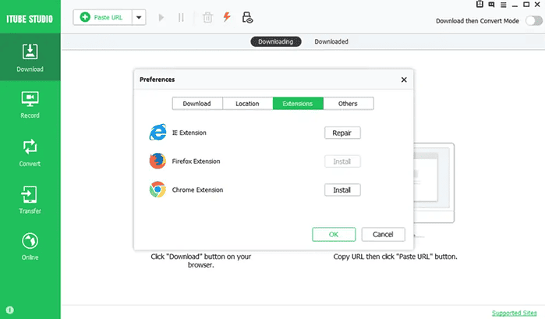Click the Preferences dialog title
Viewport: 545px width, 319px height.
pyautogui.click(x=157, y=80)
